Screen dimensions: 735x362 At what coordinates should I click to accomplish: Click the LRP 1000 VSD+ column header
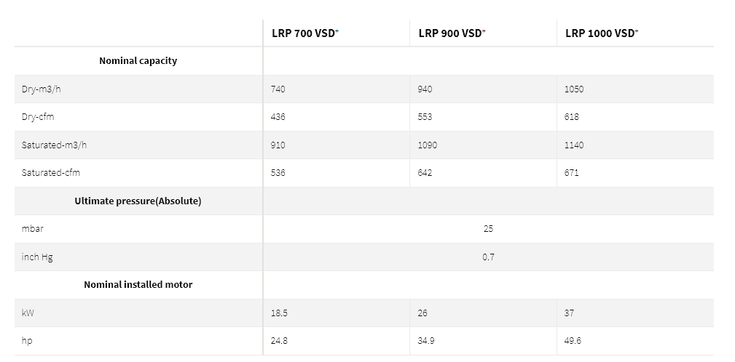602,33
